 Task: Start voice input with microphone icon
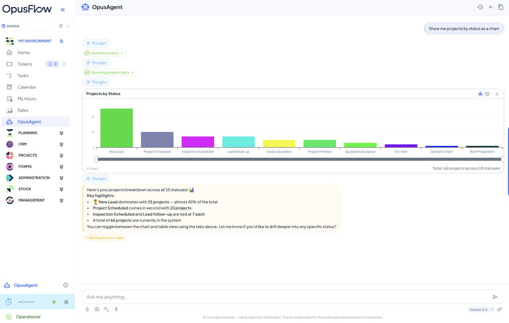click(116, 310)
